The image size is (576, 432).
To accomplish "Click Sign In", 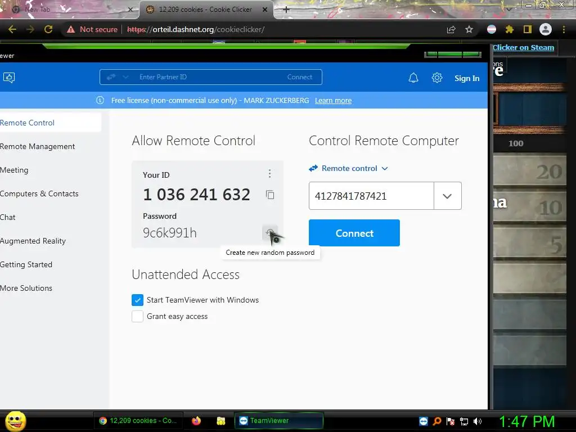I will pos(467,78).
